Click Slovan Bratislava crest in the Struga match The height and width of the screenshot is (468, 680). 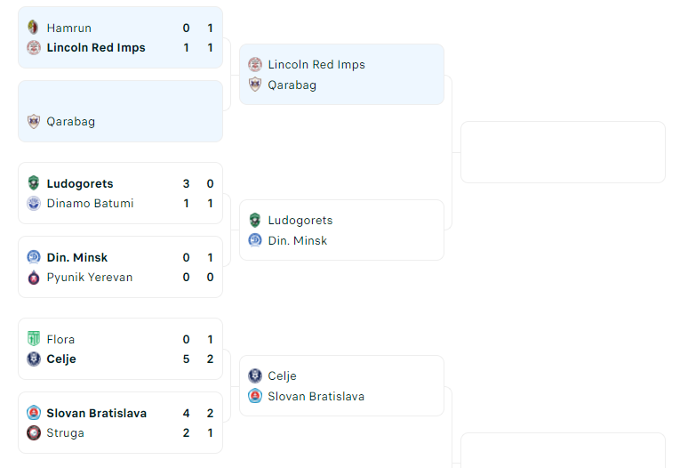pyautogui.click(x=34, y=413)
